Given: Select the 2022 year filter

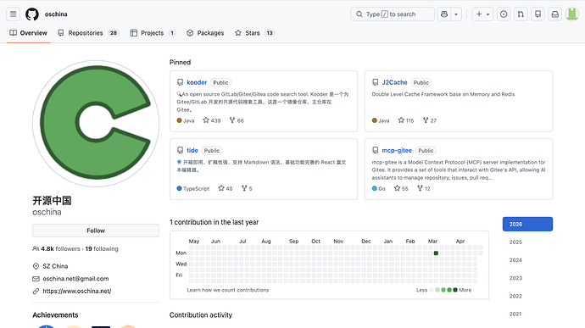Looking at the screenshot, I should click(527, 296).
